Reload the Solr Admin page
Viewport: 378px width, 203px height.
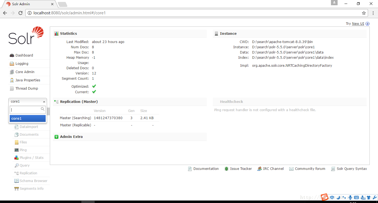[x=20, y=13]
